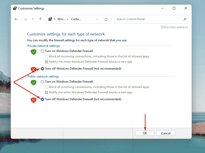205x153 pixels.
Task: Click the firewall icon in address bar
Action: click(x=50, y=19)
